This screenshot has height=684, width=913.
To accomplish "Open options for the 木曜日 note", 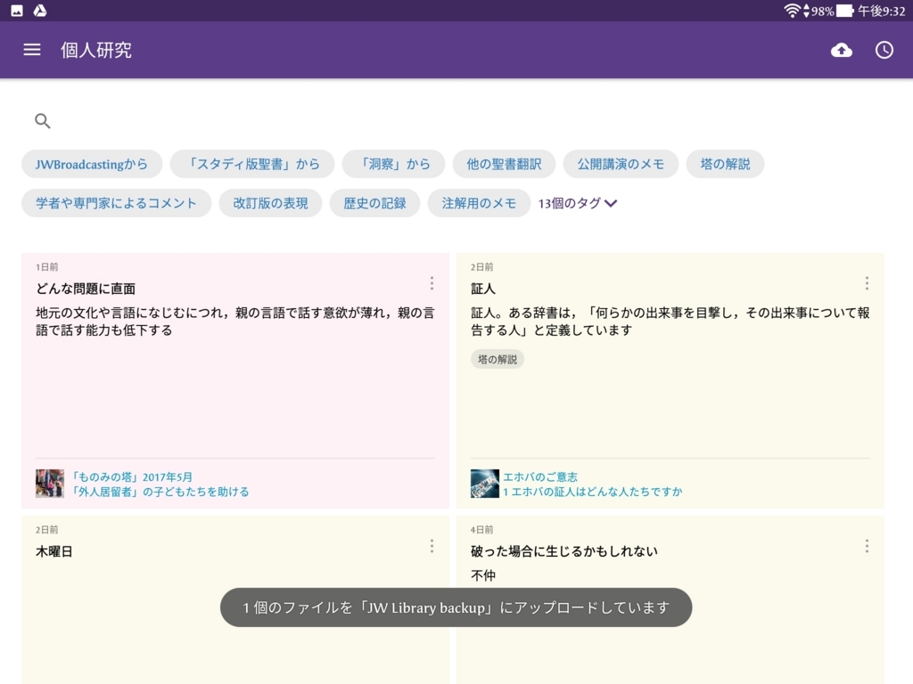I will click(x=432, y=545).
